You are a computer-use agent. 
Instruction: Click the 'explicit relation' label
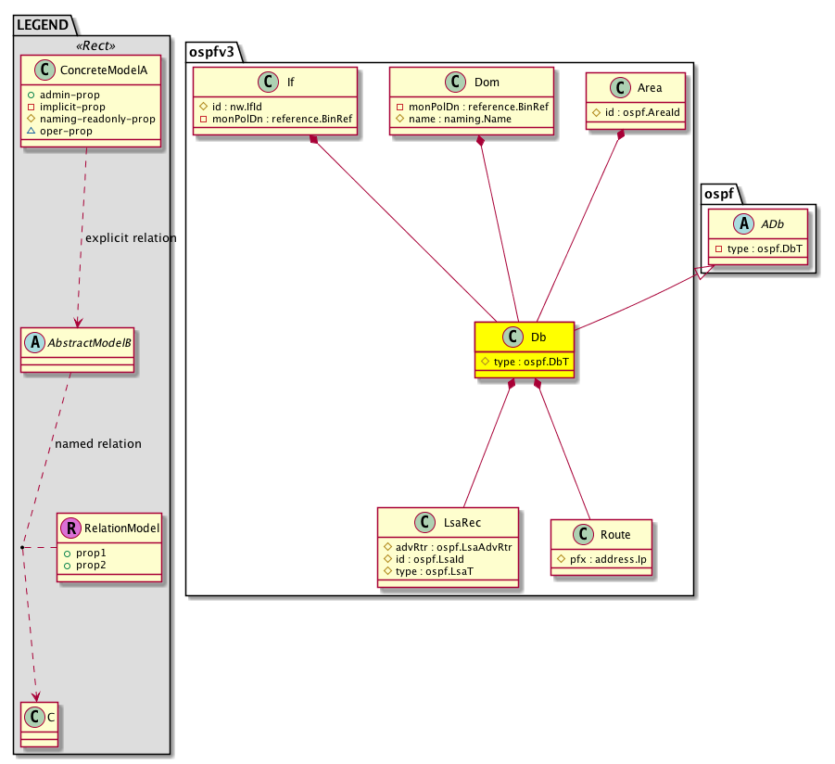[x=131, y=238]
